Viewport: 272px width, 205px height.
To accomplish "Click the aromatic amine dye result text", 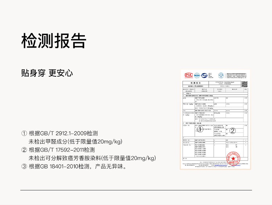I will (92, 158).
